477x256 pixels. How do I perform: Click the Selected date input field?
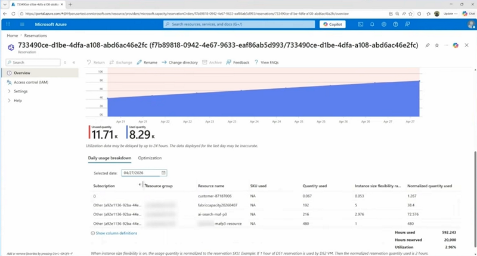pyautogui.click(x=144, y=173)
